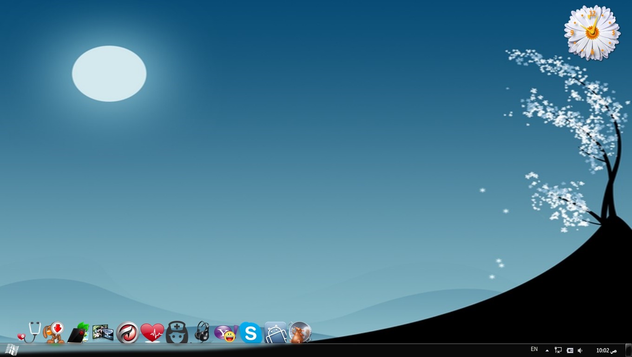Image resolution: width=632 pixels, height=357 pixels.
Task: Open the red heartbeat monitor icon
Action: coord(152,333)
